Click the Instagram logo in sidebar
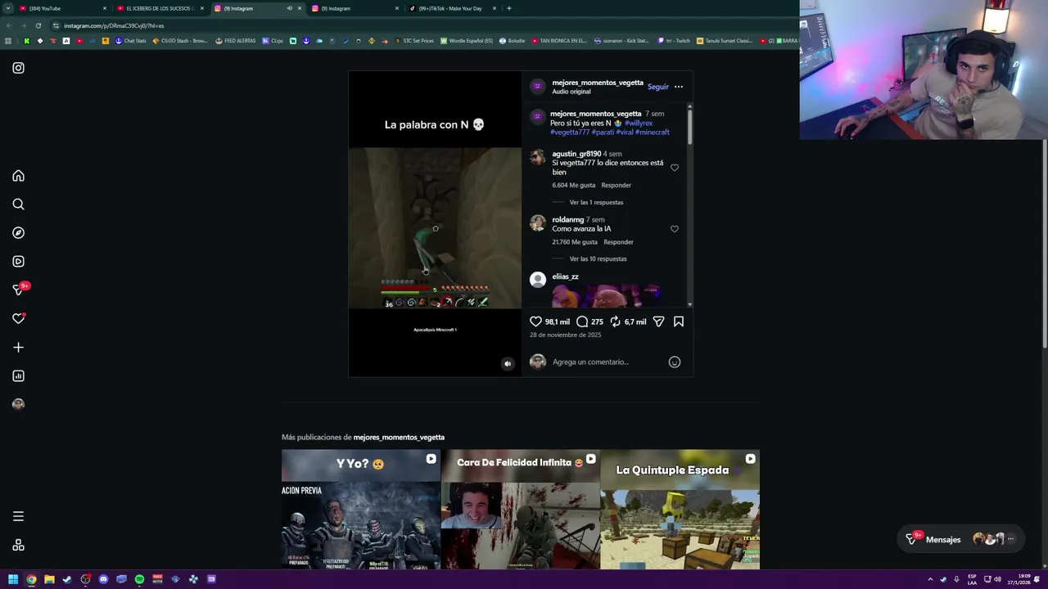Screen dimensions: 1048x589 coord(18,68)
